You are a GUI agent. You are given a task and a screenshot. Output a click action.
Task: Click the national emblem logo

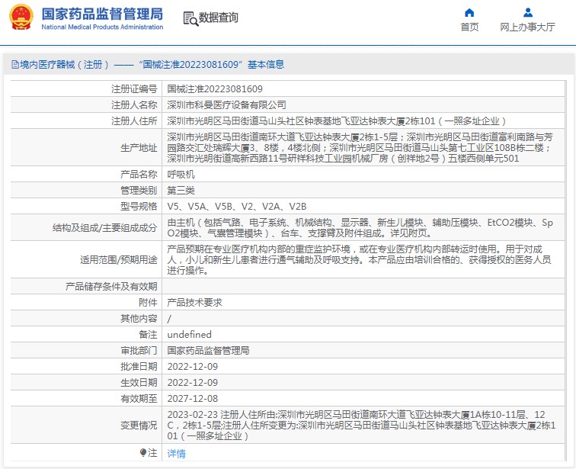[21, 18]
